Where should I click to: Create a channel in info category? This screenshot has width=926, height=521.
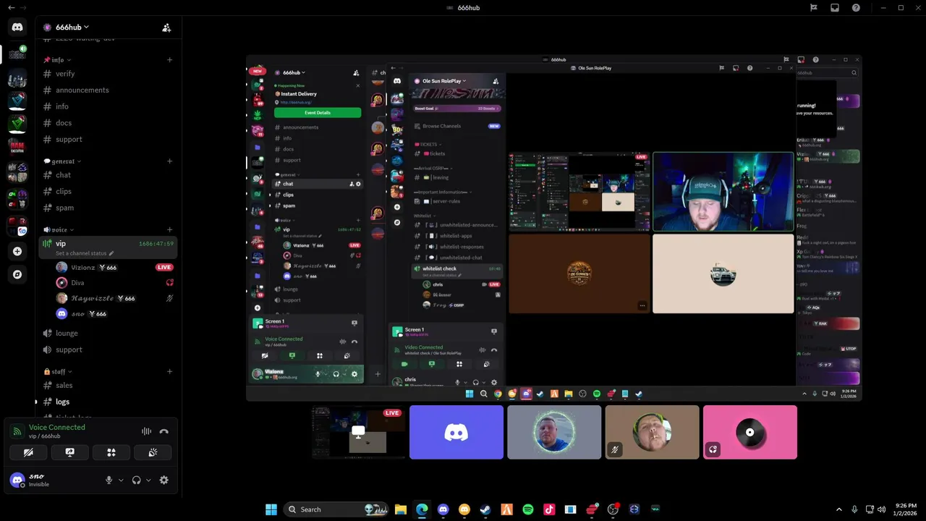[x=170, y=60]
